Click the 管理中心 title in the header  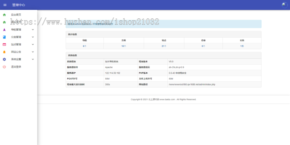coord(18,5)
